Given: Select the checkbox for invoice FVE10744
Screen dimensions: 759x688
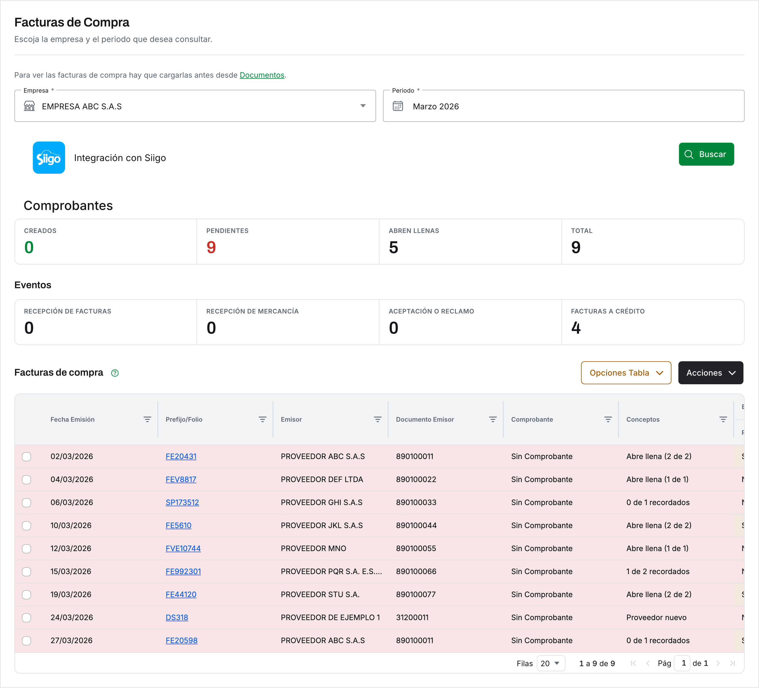Looking at the screenshot, I should [26, 549].
